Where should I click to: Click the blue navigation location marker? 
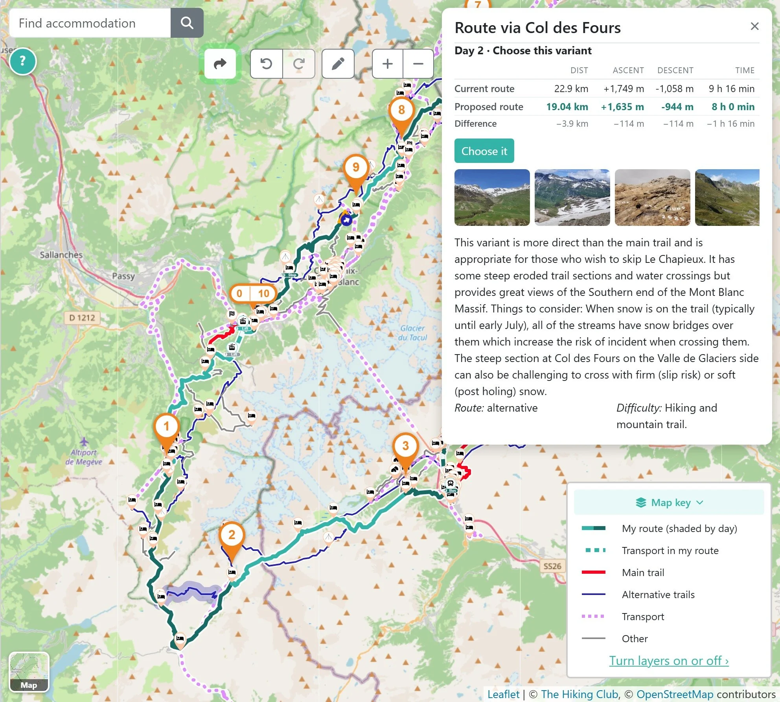346,220
